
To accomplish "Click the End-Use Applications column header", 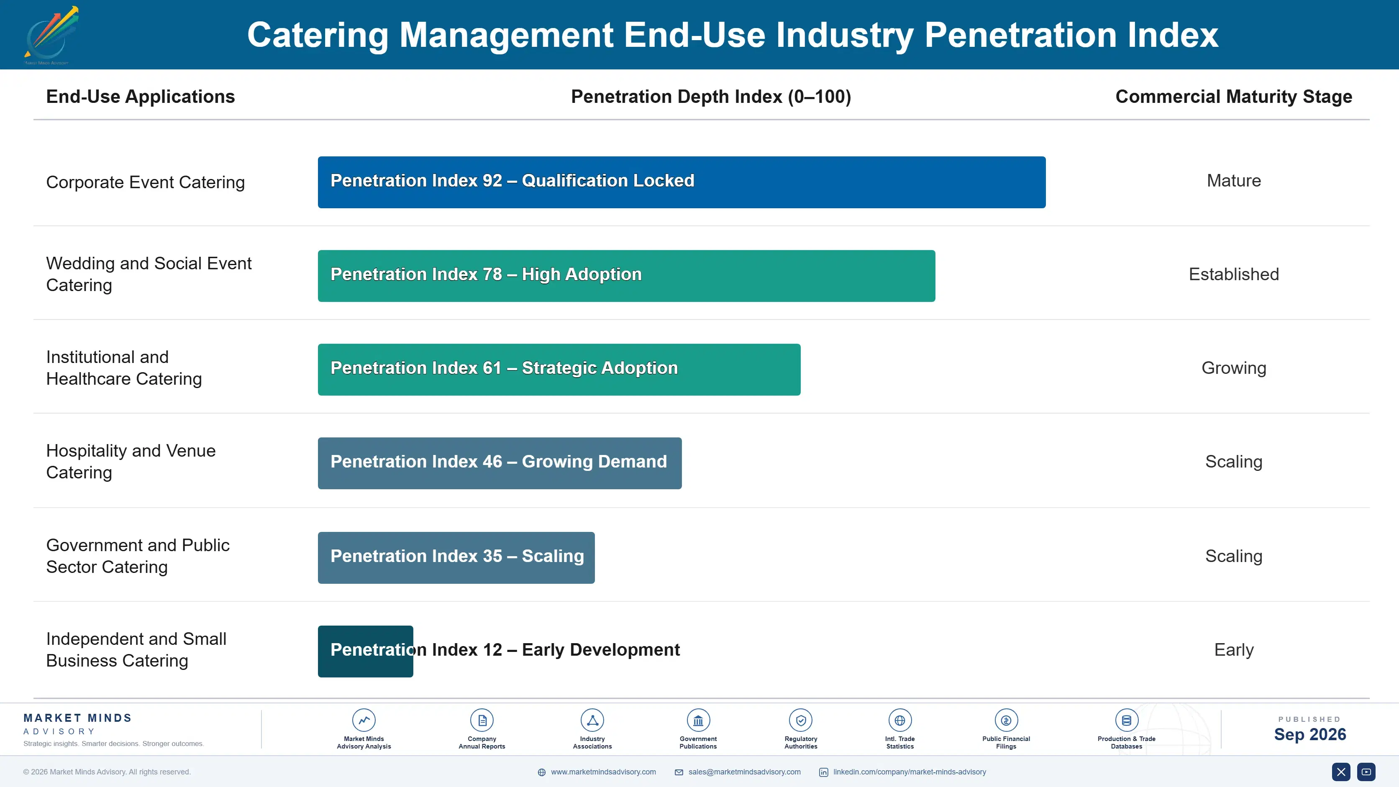I will coord(140,97).
